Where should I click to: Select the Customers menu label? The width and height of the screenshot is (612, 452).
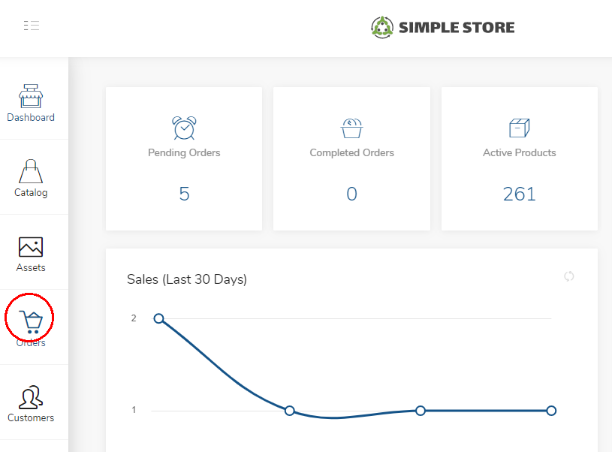31,417
